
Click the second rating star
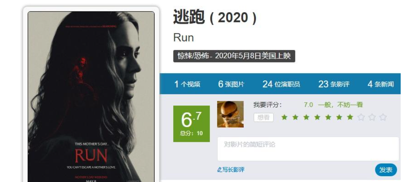coord(295,117)
